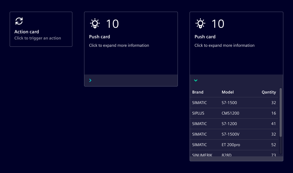The height and width of the screenshot is (173, 293).
Task: Expand the collapsed Push card with the right chevron
Action: (x=90, y=80)
